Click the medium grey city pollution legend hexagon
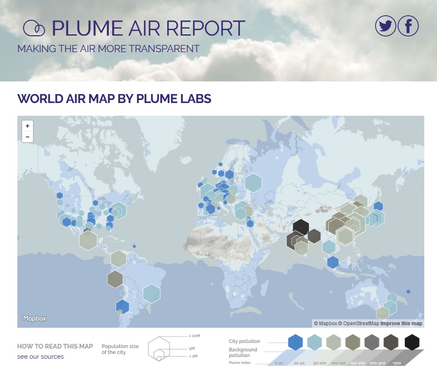This screenshot has width=437, height=371. click(372, 342)
